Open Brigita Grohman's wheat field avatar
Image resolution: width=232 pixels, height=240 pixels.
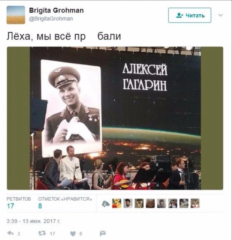[16, 15]
